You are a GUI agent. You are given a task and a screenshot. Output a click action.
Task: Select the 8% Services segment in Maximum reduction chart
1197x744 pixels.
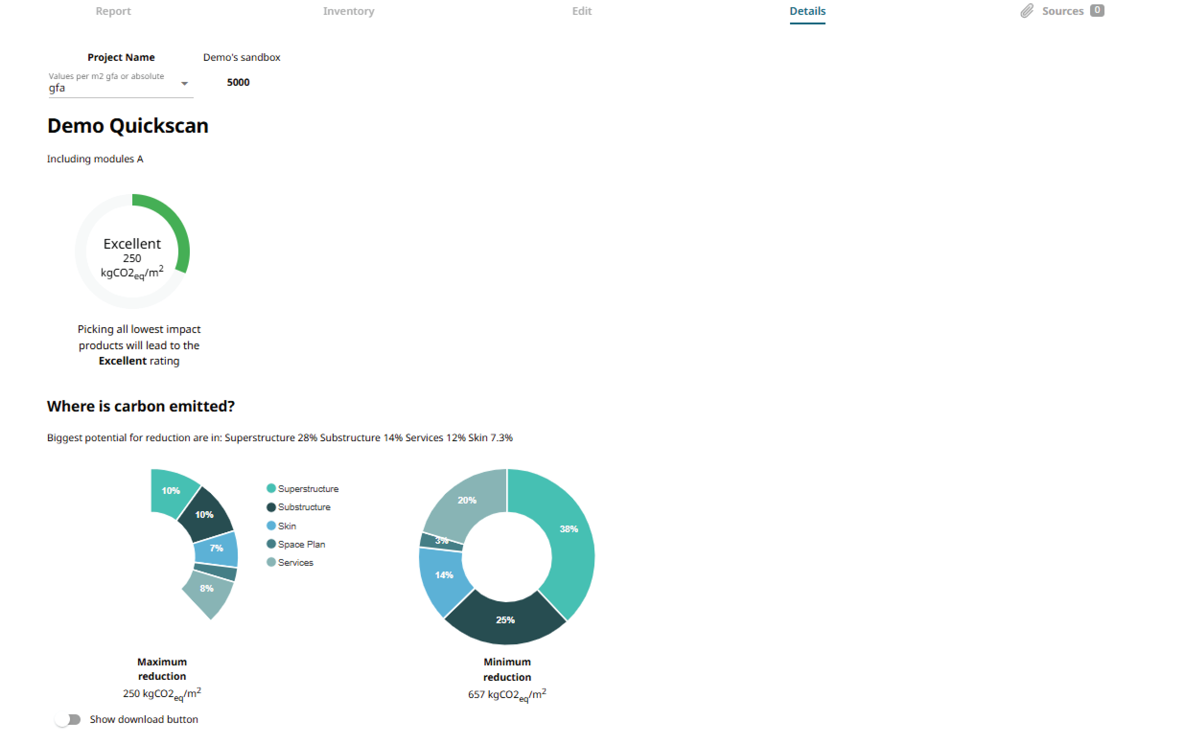(207, 588)
